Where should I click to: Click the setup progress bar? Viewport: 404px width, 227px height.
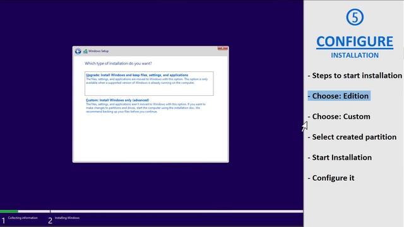151,211
